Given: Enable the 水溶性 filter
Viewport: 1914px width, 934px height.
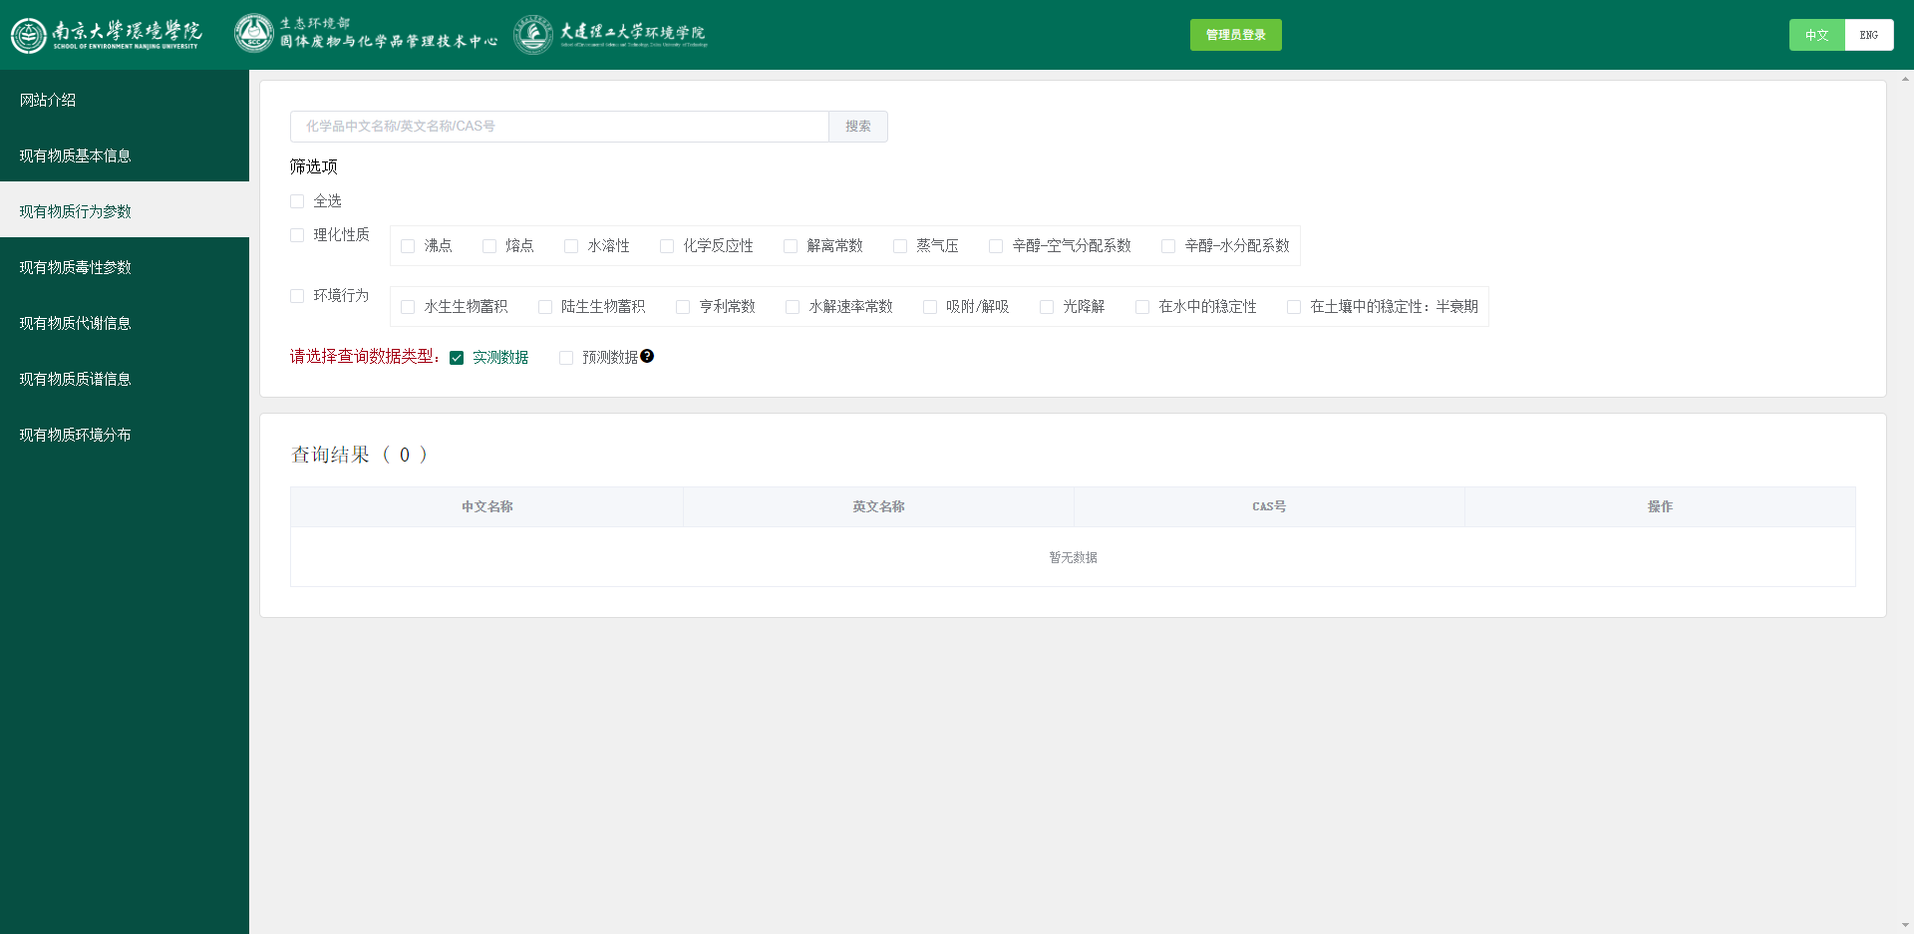Looking at the screenshot, I should [x=571, y=246].
